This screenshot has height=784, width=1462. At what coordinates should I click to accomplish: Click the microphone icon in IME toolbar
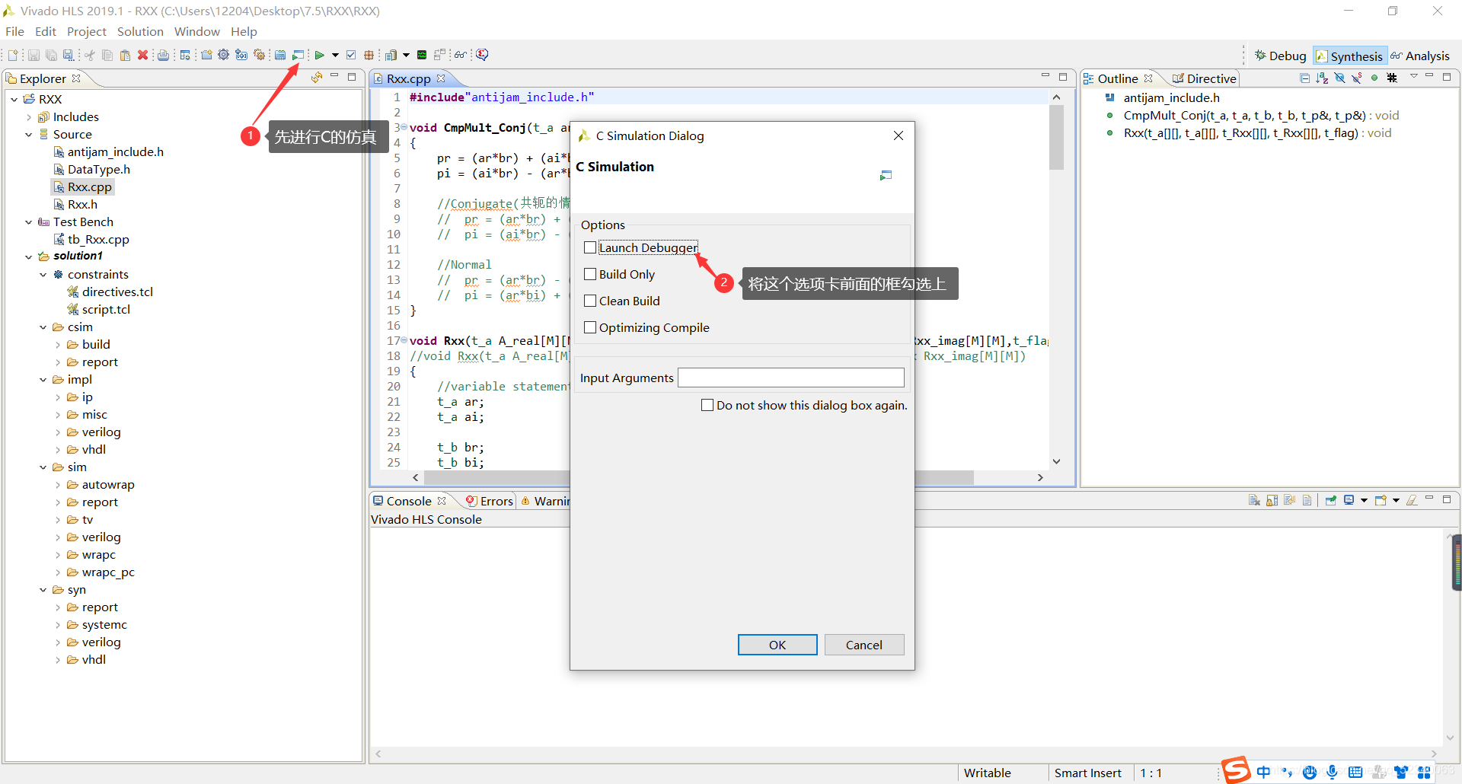tap(1332, 772)
